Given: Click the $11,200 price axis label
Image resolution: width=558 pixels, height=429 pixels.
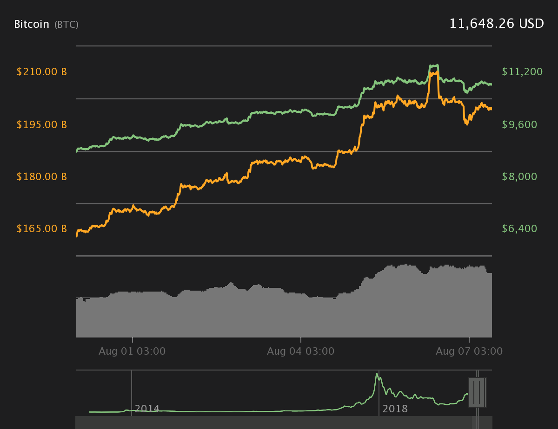Looking at the screenshot, I should pos(523,71).
